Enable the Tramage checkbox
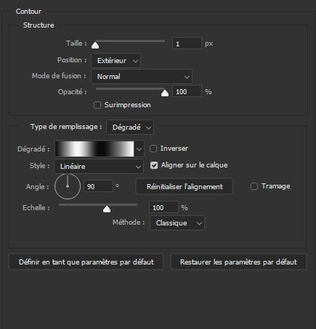 (x=254, y=186)
